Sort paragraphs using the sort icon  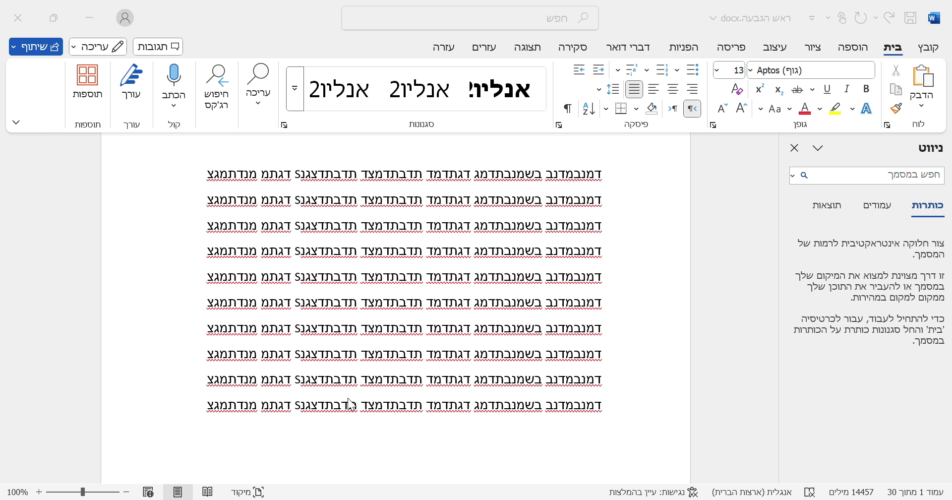click(588, 109)
